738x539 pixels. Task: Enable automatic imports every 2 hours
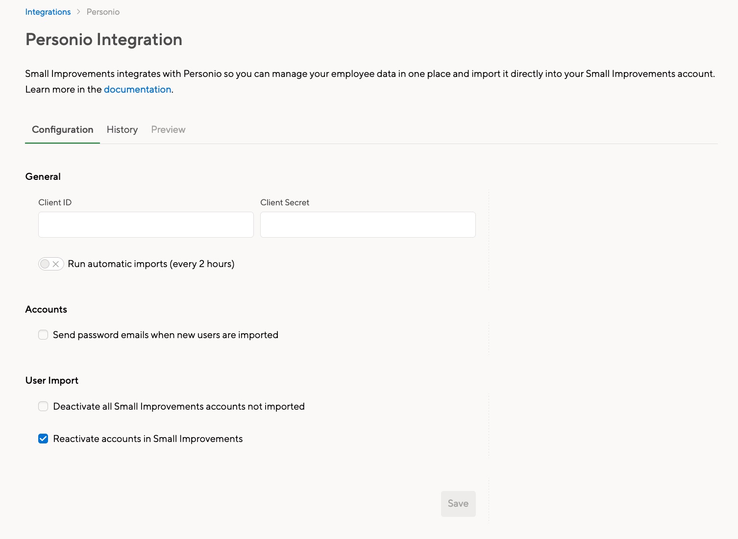click(x=51, y=264)
